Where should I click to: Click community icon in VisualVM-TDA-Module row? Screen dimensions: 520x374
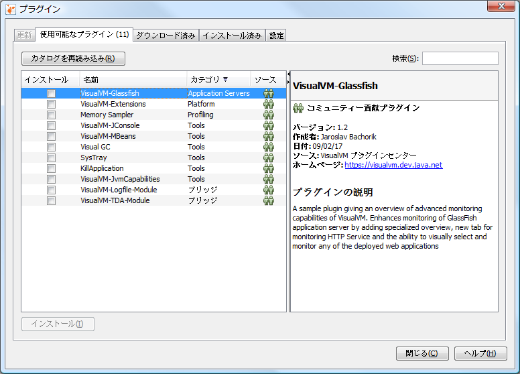tap(269, 200)
